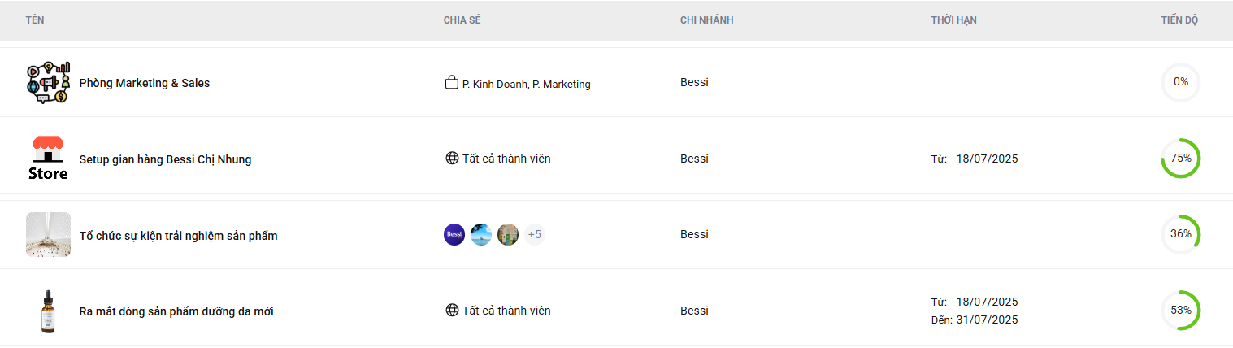
Task: Click the blue sky member avatar
Action: 481,235
